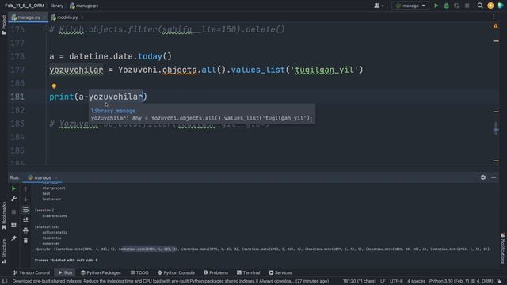
Task: Run the manage configuration from the top toolbar
Action: (436, 6)
